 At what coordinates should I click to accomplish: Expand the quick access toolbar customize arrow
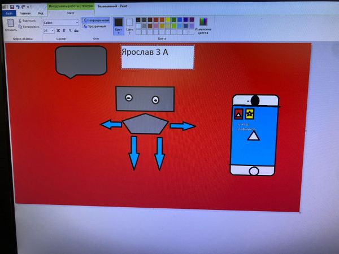28,7
